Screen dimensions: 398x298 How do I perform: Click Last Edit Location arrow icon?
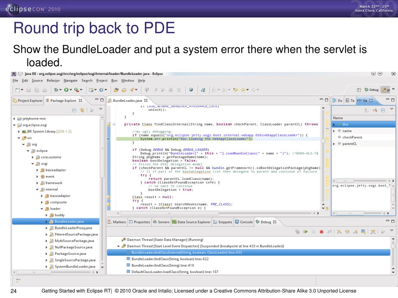pos(235,90)
